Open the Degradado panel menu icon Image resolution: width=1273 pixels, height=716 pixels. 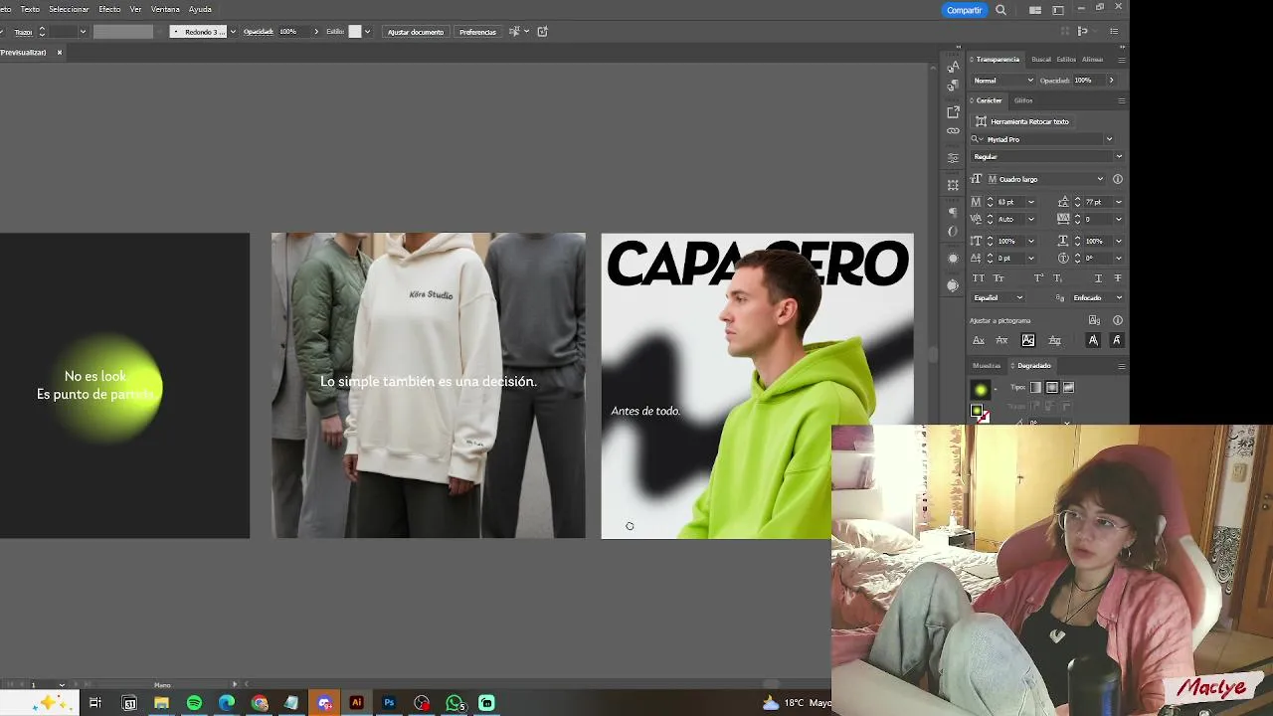[x=1121, y=366]
